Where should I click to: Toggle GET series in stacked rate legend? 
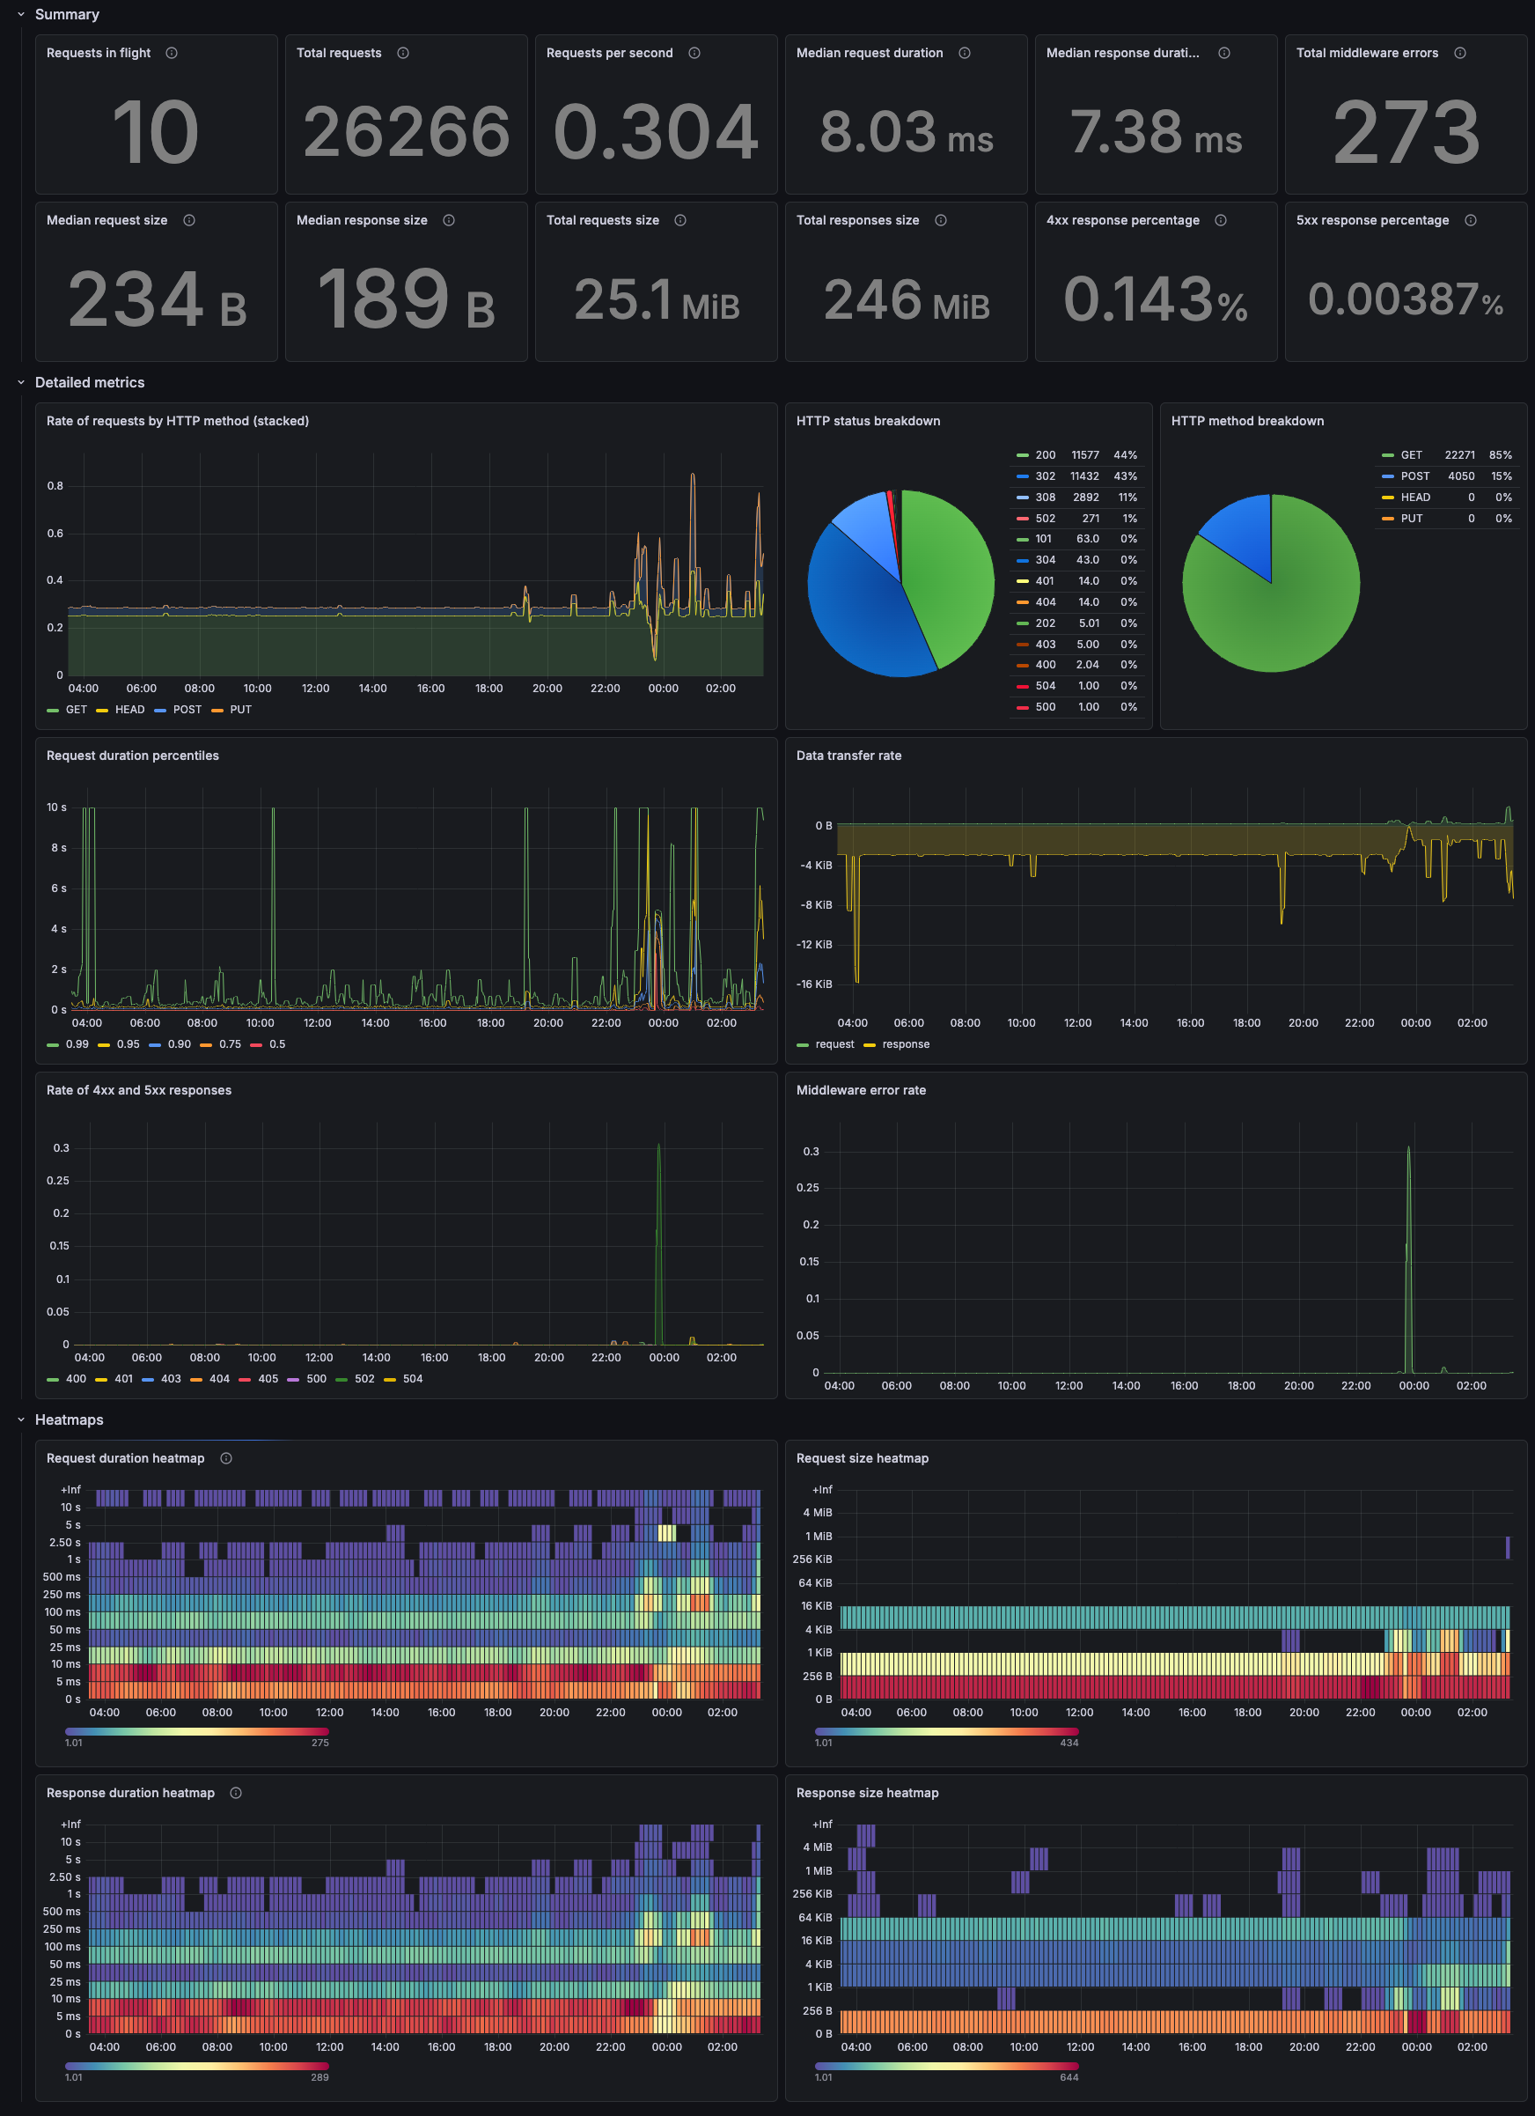76,710
